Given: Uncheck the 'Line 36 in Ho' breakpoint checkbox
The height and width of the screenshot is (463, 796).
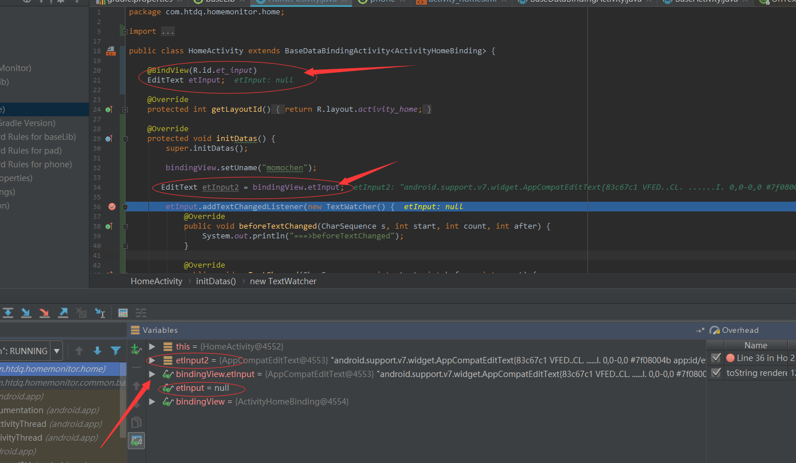Looking at the screenshot, I should click(x=716, y=358).
